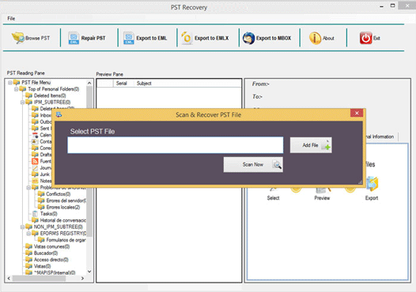
Task: Maximize the PST Recovery window
Action: click(392, 6)
